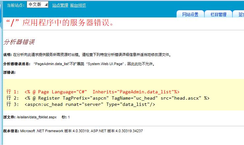Click the PageAdmin.data_list error message text
Screen dimensions: 244x145
coord(49,64)
